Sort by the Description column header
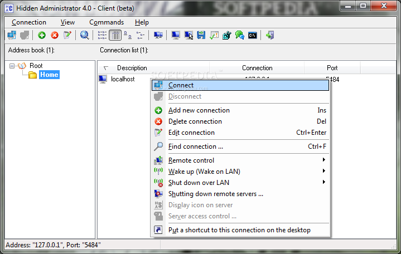The image size is (401, 254). (132, 68)
